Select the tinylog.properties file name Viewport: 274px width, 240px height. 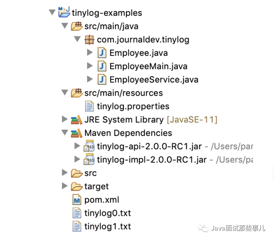pos(133,107)
